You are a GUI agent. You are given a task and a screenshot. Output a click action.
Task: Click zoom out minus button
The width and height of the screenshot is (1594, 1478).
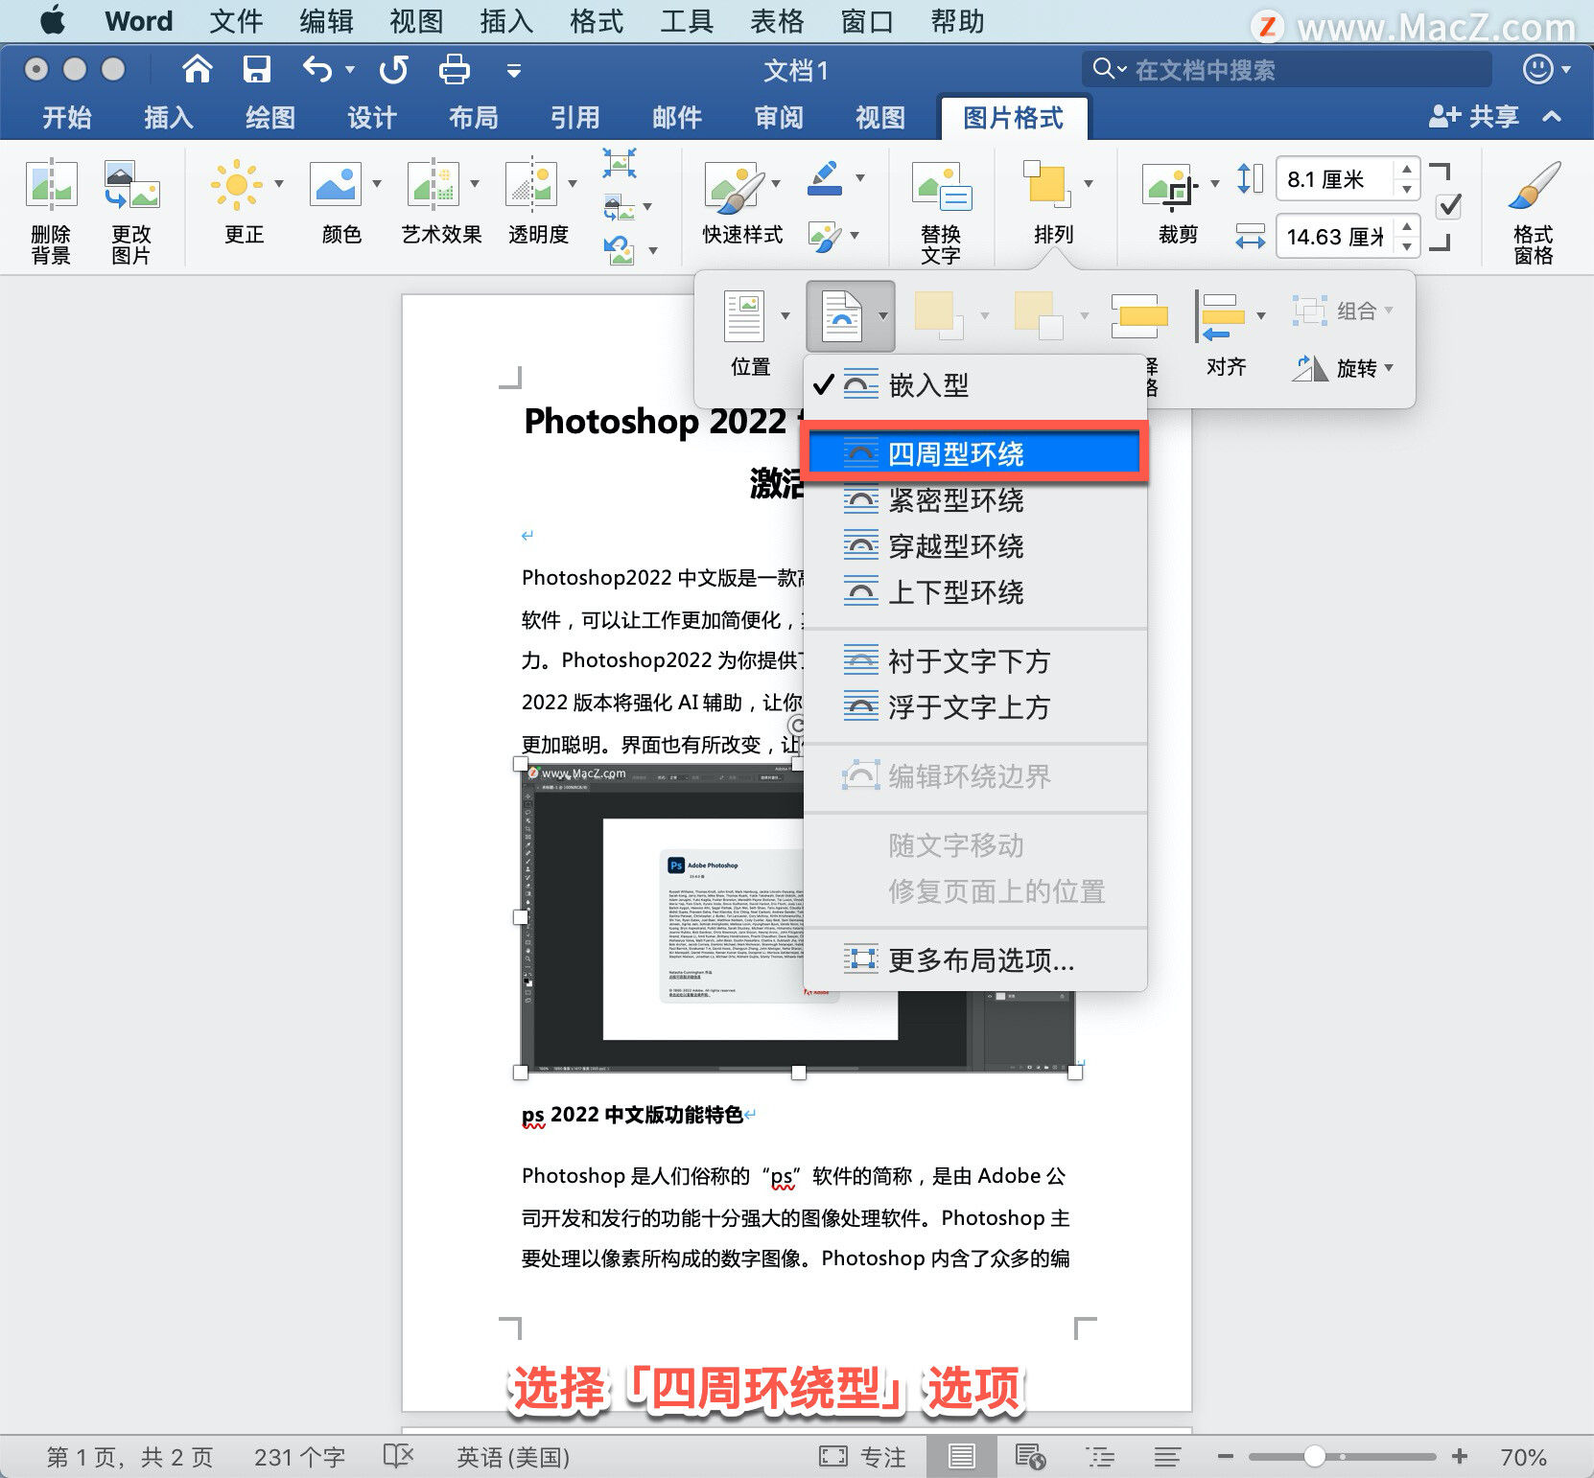1225,1457
